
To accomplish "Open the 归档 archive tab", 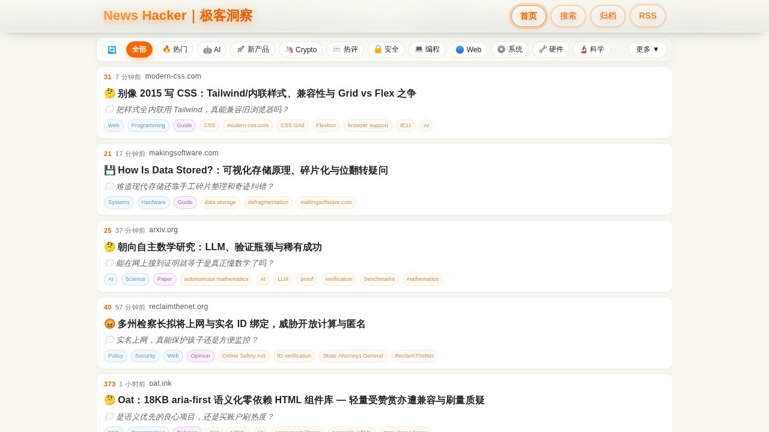I will tap(608, 16).
